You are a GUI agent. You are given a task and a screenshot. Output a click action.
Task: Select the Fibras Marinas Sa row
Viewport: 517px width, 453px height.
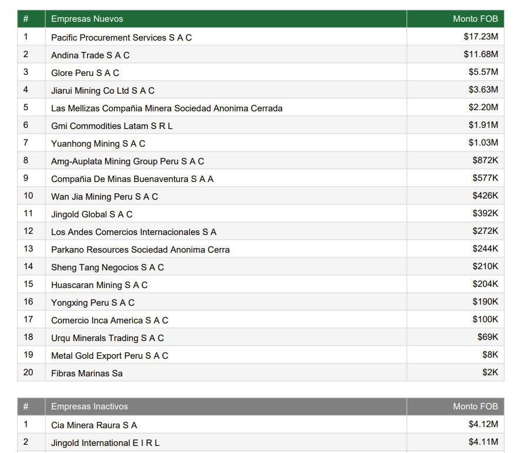(x=86, y=373)
